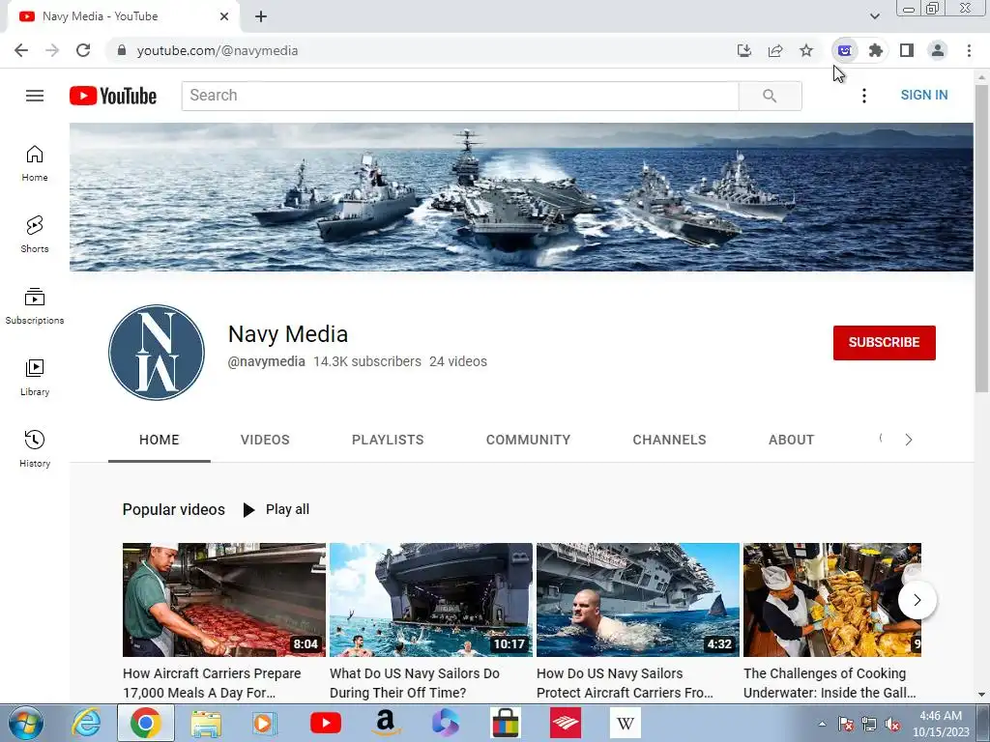Click the galley cooking video thumbnail
The width and height of the screenshot is (990, 742).
coord(832,600)
